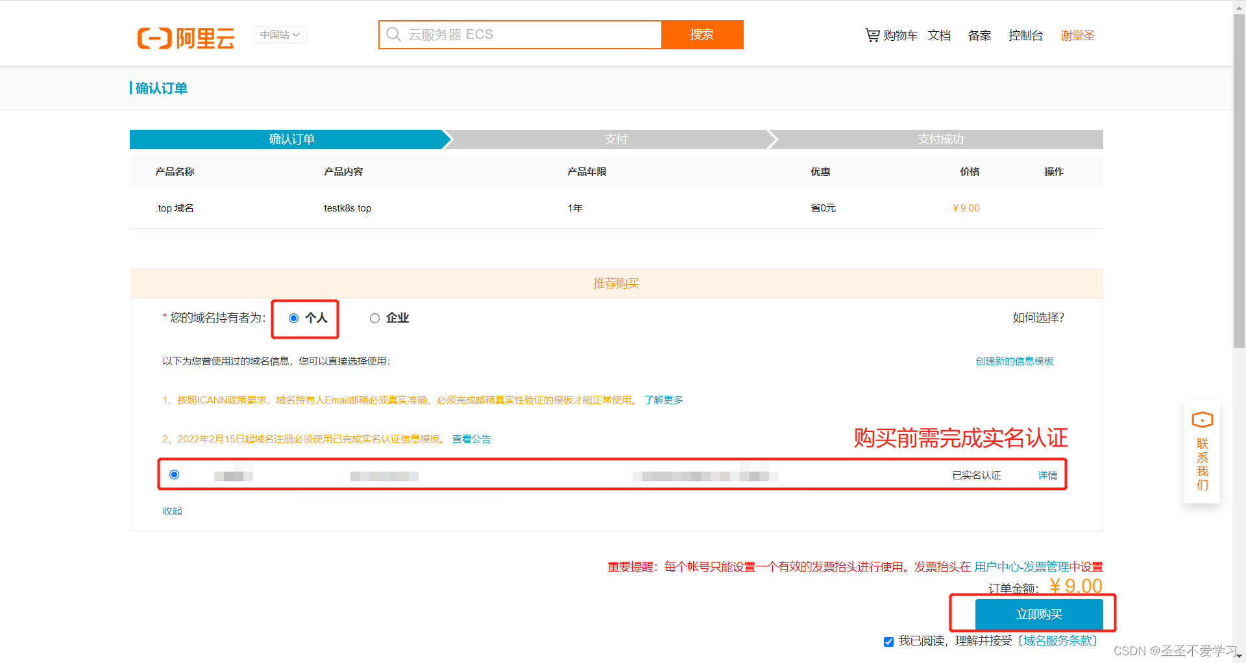
Task: Open the 谢堂圣 account menu
Action: pos(1077,36)
